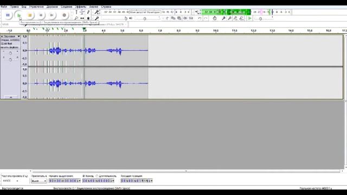Screen dimensions: 347x195
Task: Click the selection start time field
Action: click(x=65, y=181)
